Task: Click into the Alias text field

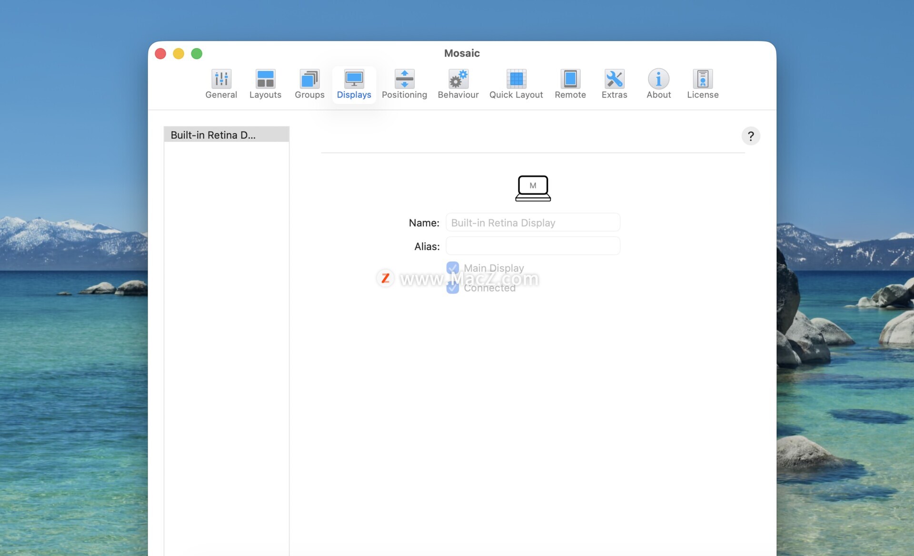Action: [533, 246]
